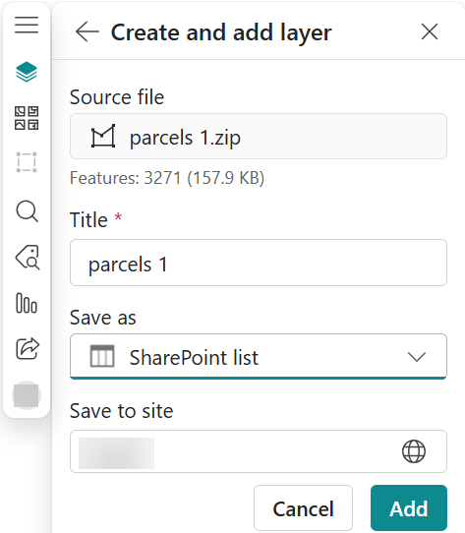Viewport: 465px width, 533px height.
Task: Click the Save to site input field
Action: pos(259,451)
